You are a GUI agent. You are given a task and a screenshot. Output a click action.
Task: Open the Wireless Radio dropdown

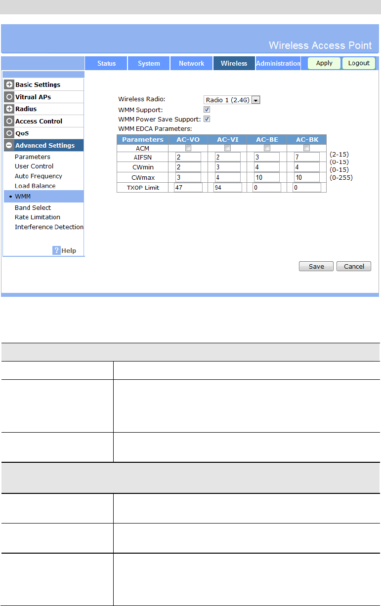232,100
